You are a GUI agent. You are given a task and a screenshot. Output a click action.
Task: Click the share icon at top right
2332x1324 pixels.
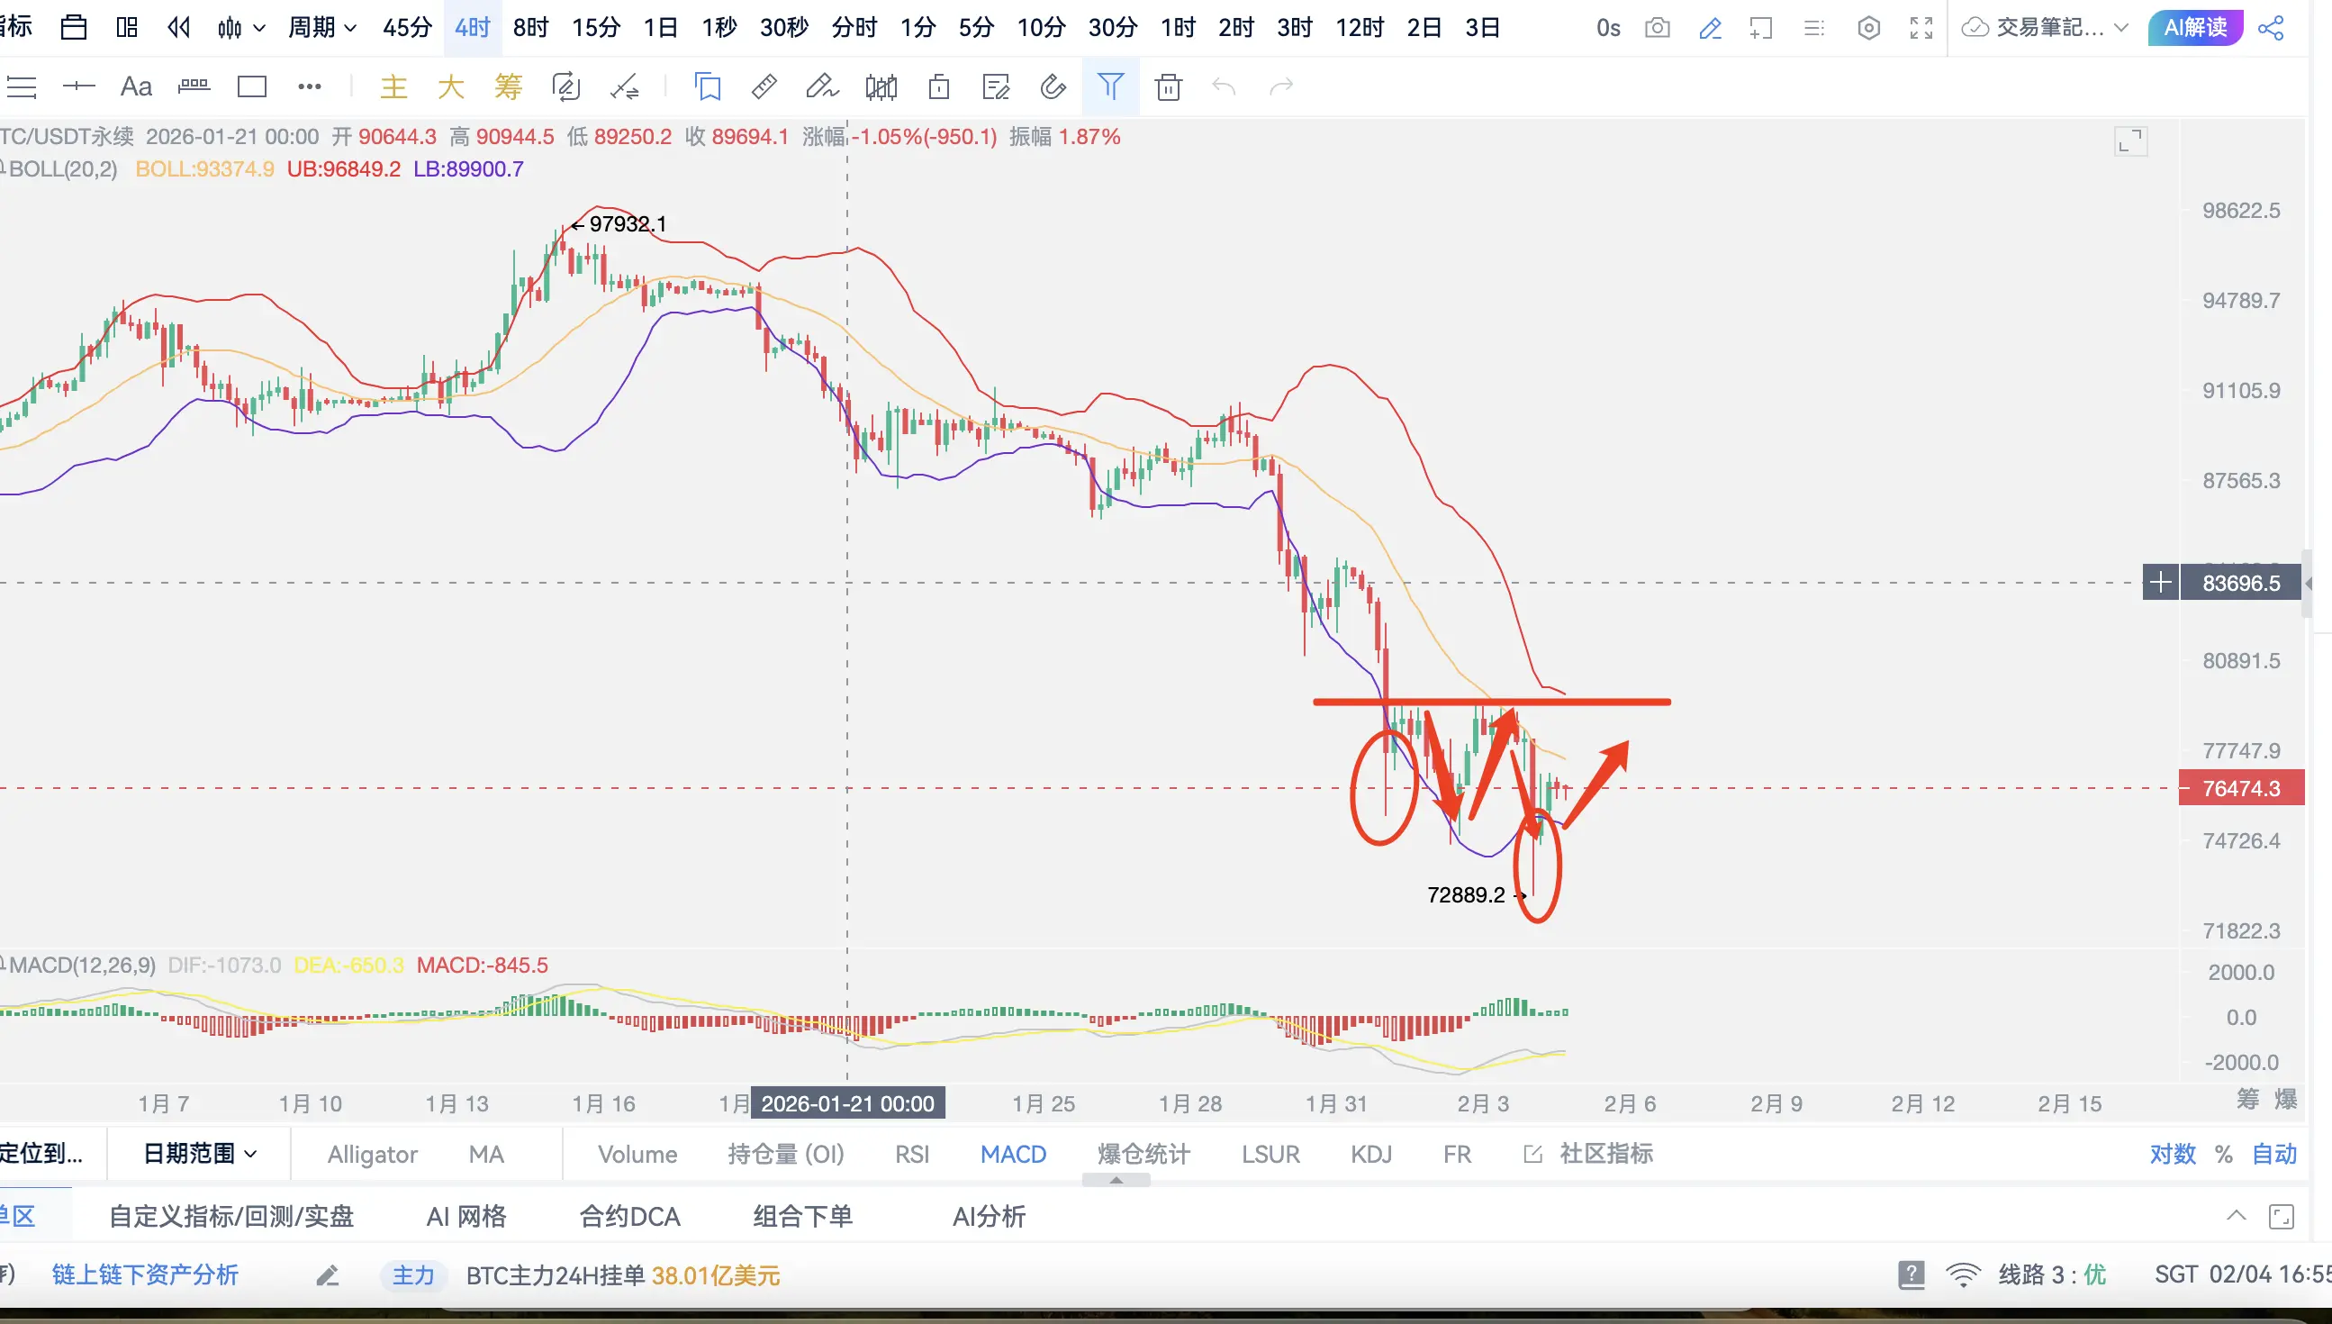[x=2270, y=27]
